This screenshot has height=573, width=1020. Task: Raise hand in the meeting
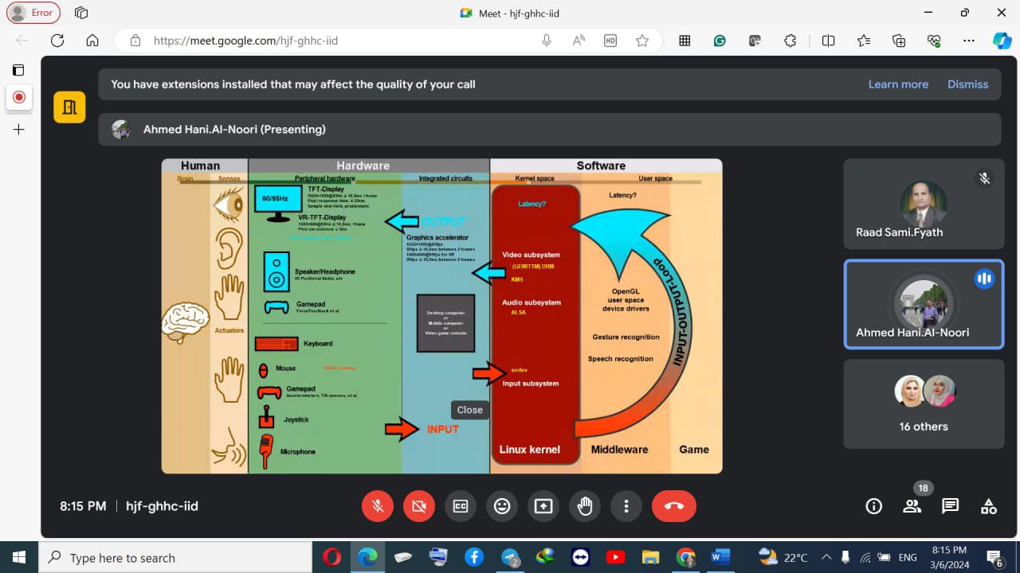coord(585,506)
